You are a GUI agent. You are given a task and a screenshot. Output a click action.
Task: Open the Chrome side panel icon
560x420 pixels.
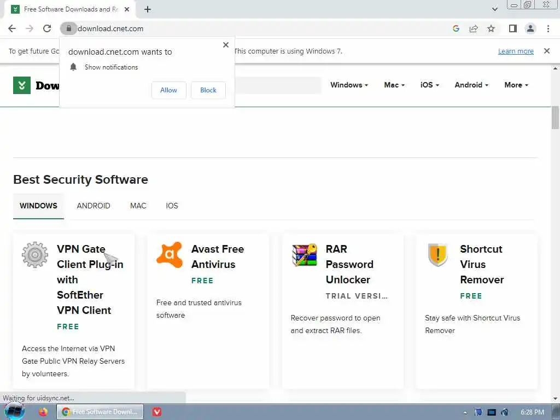513,28
